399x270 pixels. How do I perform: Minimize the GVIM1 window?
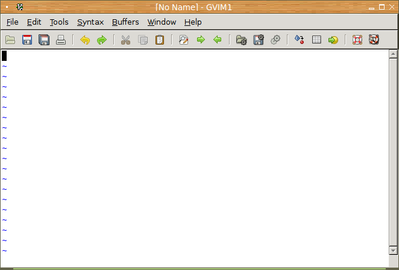click(371, 7)
